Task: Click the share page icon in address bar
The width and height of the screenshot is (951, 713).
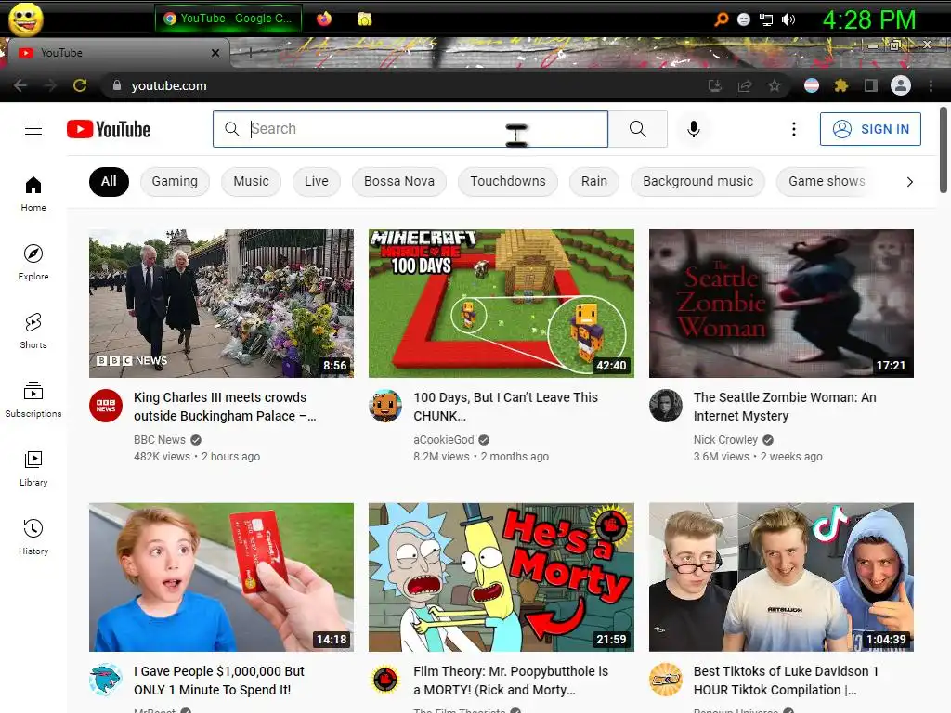Action: pyautogui.click(x=745, y=85)
